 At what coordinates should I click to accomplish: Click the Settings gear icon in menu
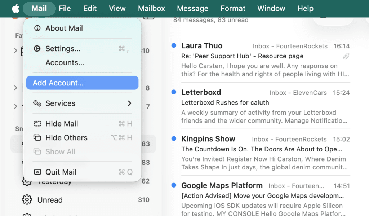[x=37, y=49]
